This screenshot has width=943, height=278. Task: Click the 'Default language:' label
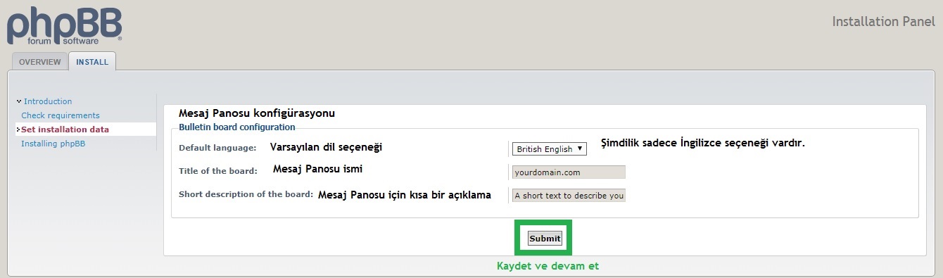pos(217,148)
